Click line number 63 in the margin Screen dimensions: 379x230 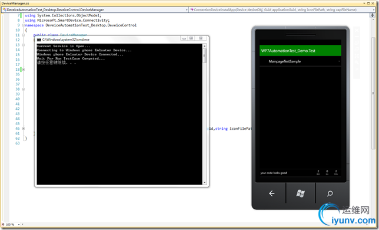[x=18, y=143]
